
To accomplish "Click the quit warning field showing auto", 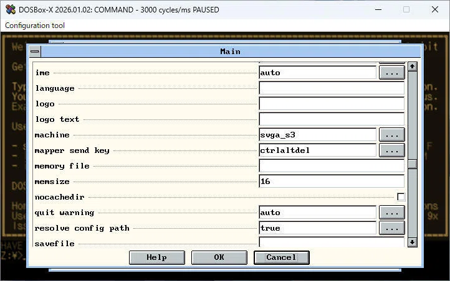I will (x=317, y=213).
